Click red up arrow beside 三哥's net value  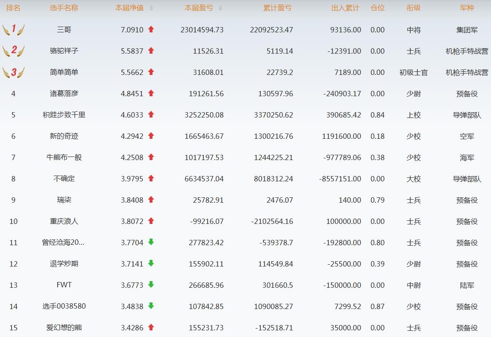(x=151, y=29)
